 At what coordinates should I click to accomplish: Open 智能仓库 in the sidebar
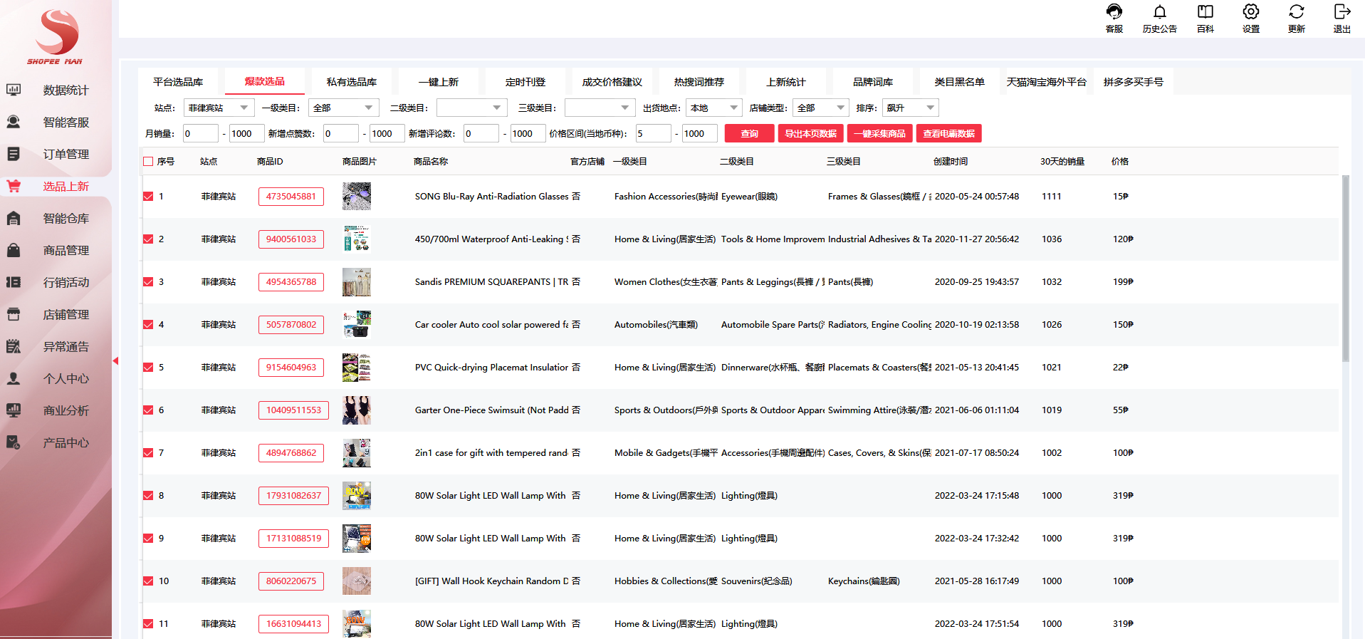click(x=56, y=219)
